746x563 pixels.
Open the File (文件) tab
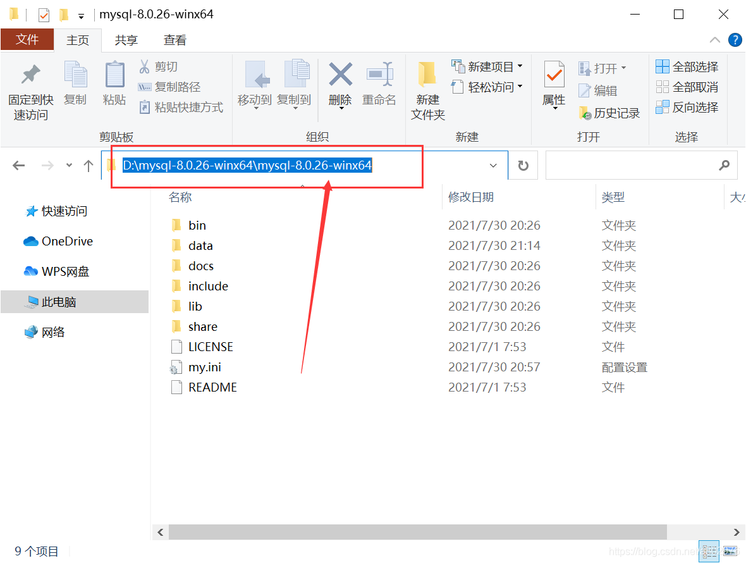[x=27, y=39]
